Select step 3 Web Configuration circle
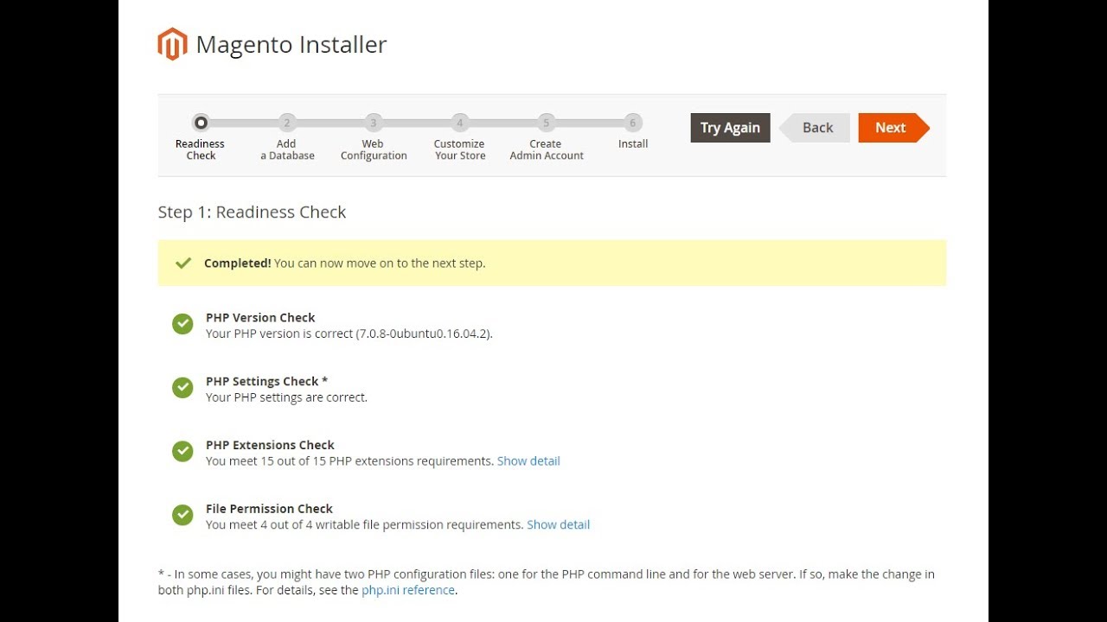This screenshot has height=622, width=1107. 373,123
